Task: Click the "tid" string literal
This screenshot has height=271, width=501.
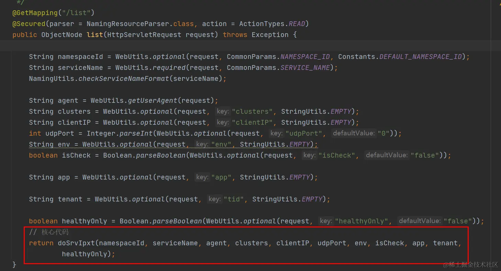Action: (x=234, y=199)
